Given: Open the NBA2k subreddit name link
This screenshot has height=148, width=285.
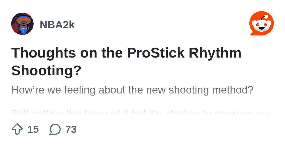Looking at the screenshot, I should point(57,25).
